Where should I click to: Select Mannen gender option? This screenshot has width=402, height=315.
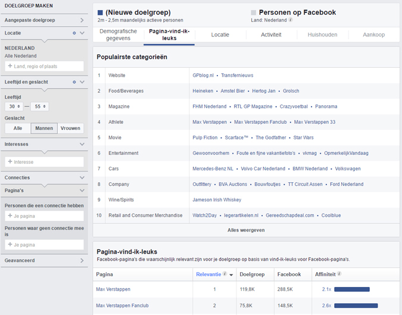(44, 128)
